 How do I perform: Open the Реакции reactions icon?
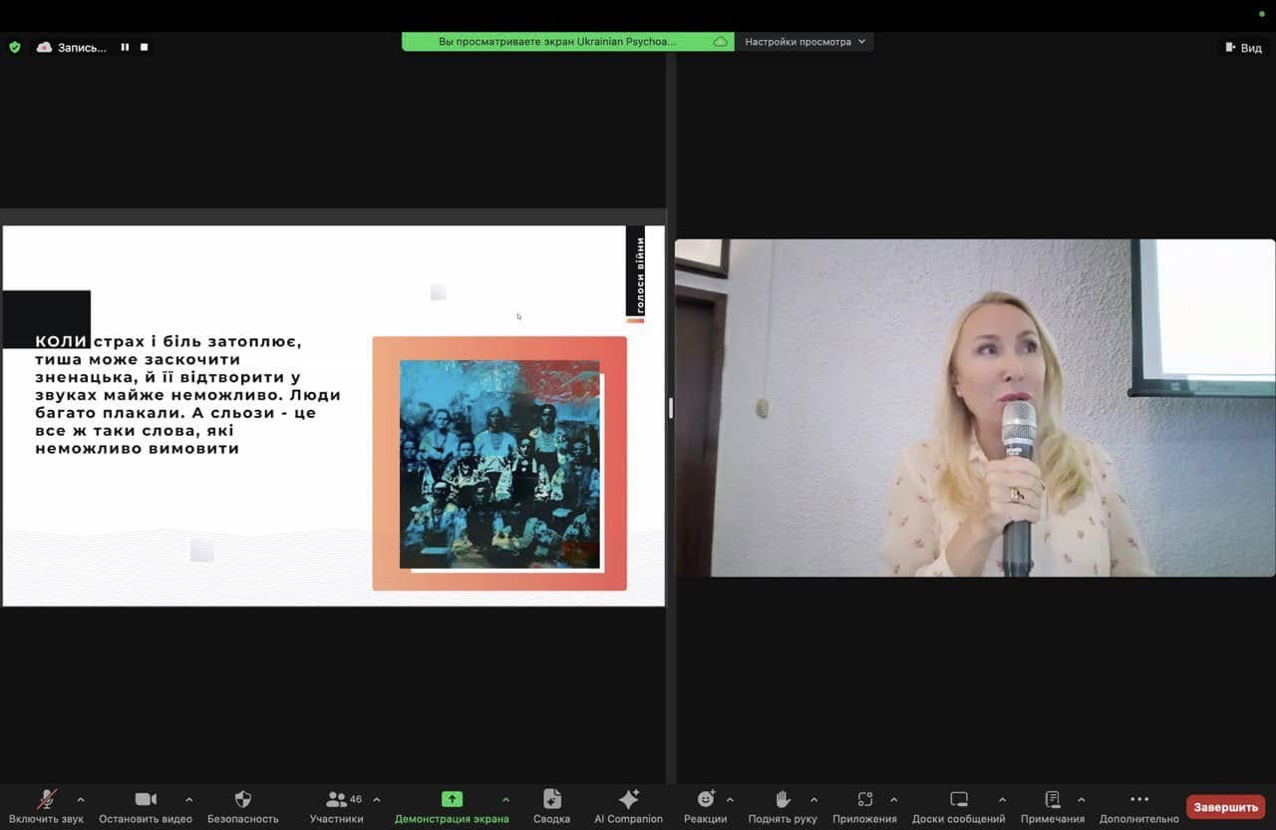pos(705,799)
